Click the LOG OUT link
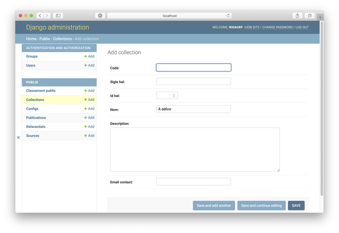The width and height of the screenshot is (339, 233). (x=302, y=27)
